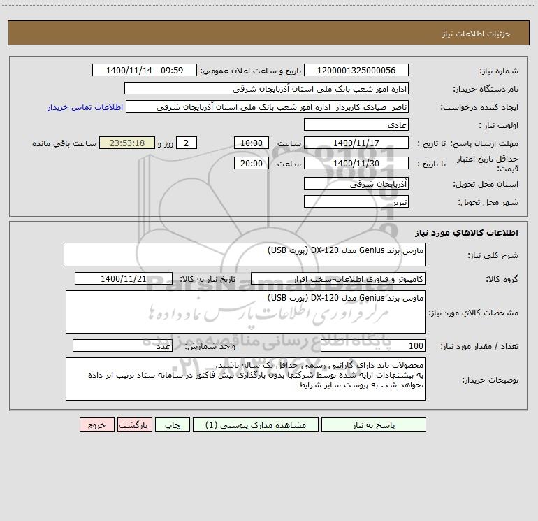The width and height of the screenshot is (538, 521).
Task: Click the مشخصات کالای مورد نیاز label
Action: [x=474, y=313]
